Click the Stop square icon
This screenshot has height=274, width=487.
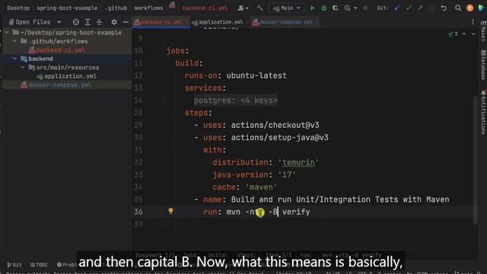[x=365, y=8]
